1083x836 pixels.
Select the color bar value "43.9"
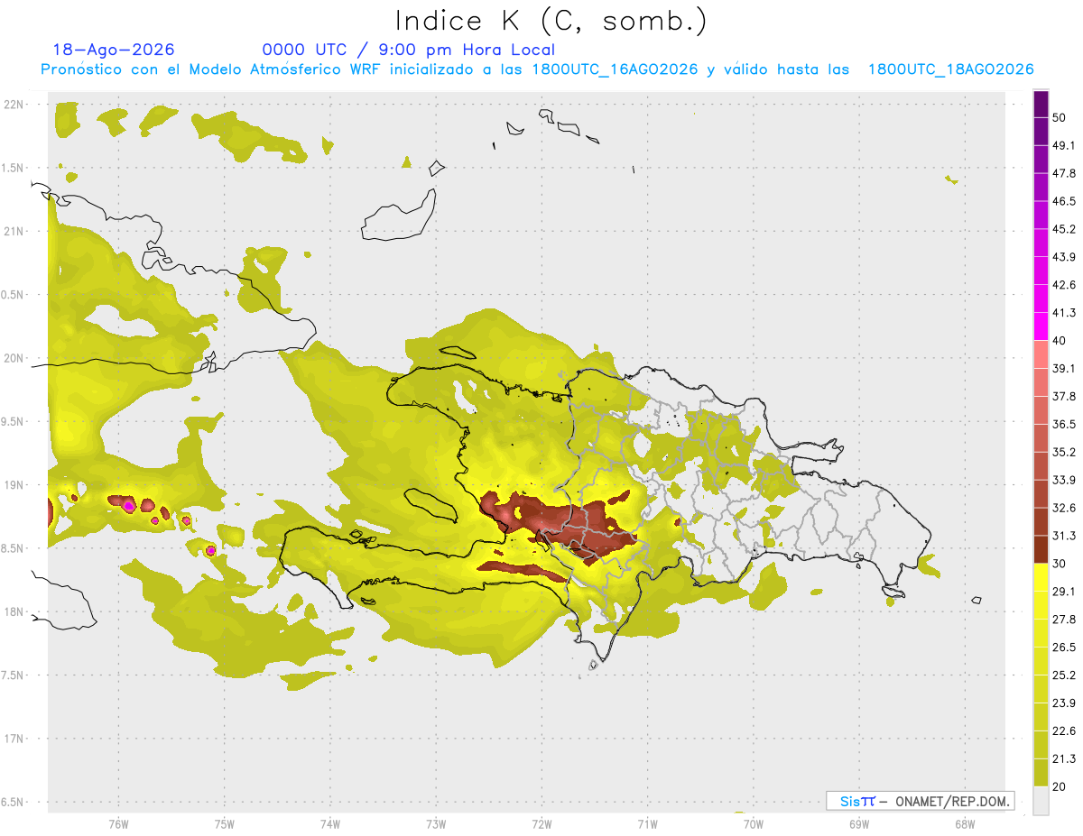[x=1064, y=257]
